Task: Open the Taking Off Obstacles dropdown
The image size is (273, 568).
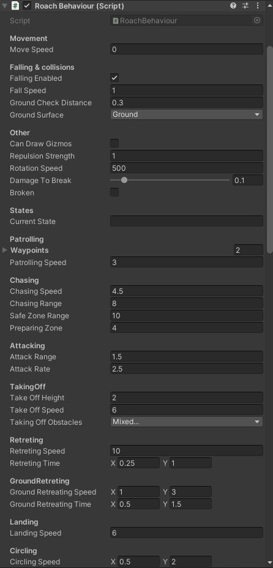Action: click(187, 422)
